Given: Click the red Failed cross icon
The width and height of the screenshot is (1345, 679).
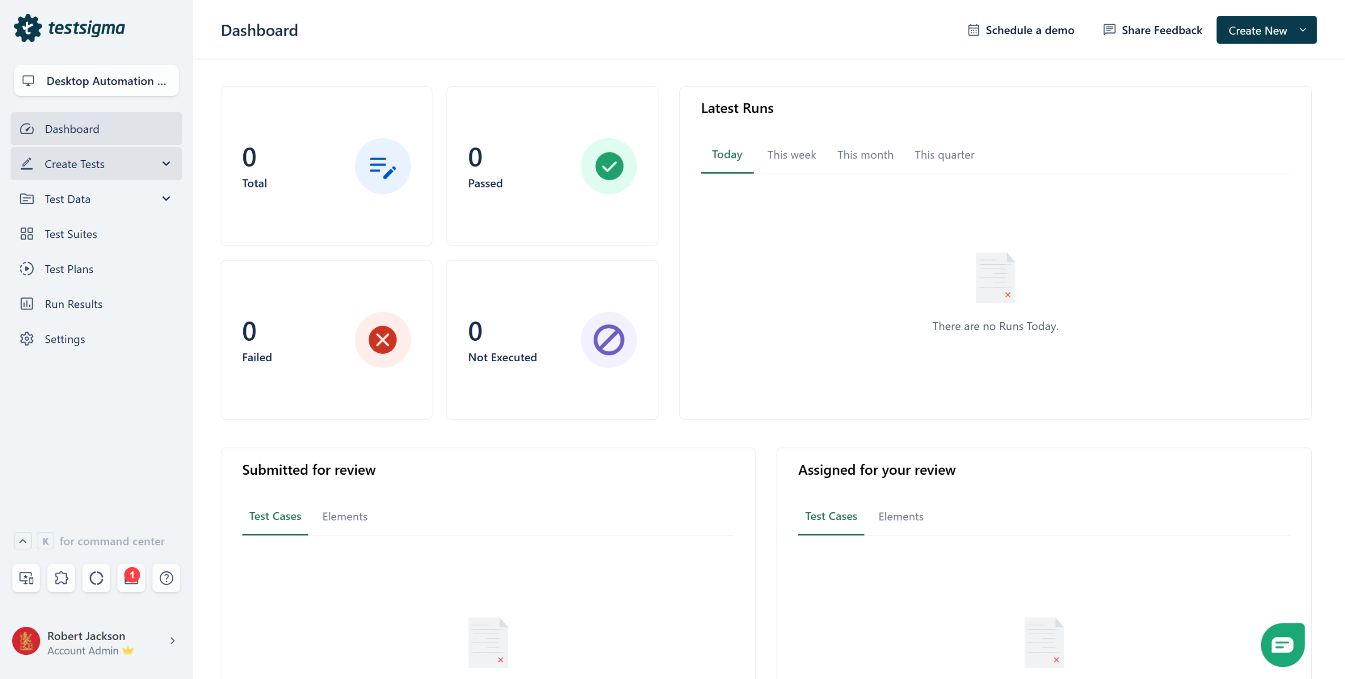Looking at the screenshot, I should coord(382,340).
